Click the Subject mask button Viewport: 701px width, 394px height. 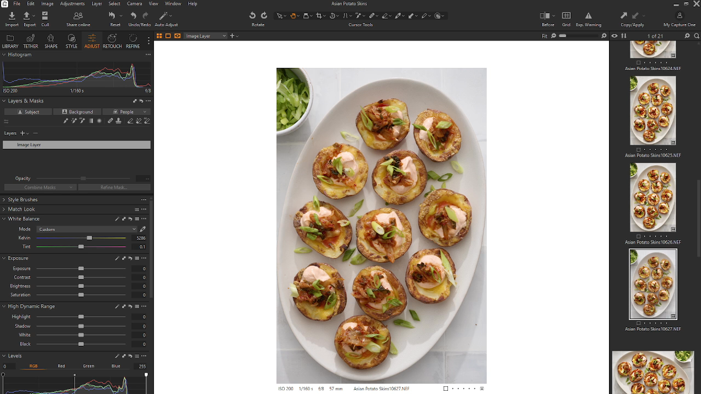(x=28, y=112)
